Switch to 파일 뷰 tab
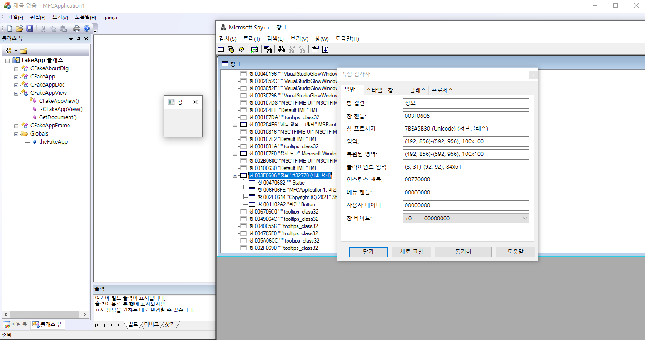 pos(15,325)
